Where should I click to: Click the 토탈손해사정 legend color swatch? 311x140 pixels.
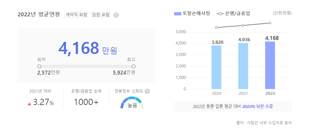point(178,14)
